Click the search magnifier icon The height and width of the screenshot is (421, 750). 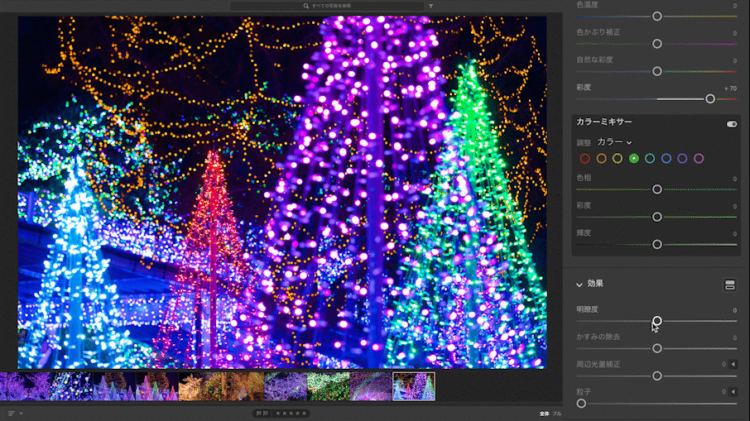tap(306, 6)
